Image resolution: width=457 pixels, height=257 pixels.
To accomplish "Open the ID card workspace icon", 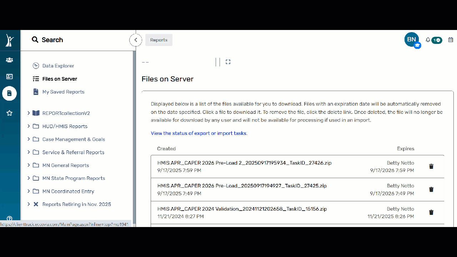I will point(10,76).
